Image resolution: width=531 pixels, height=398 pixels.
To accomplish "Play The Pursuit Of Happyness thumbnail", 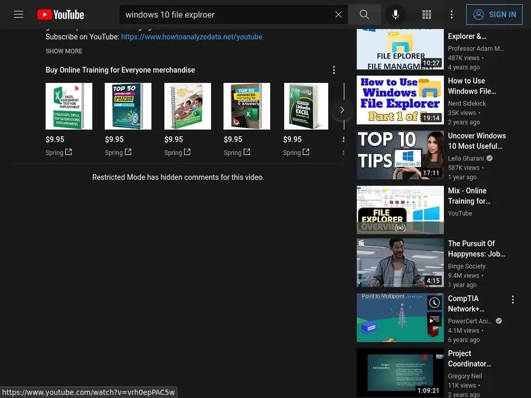I will coord(400,263).
